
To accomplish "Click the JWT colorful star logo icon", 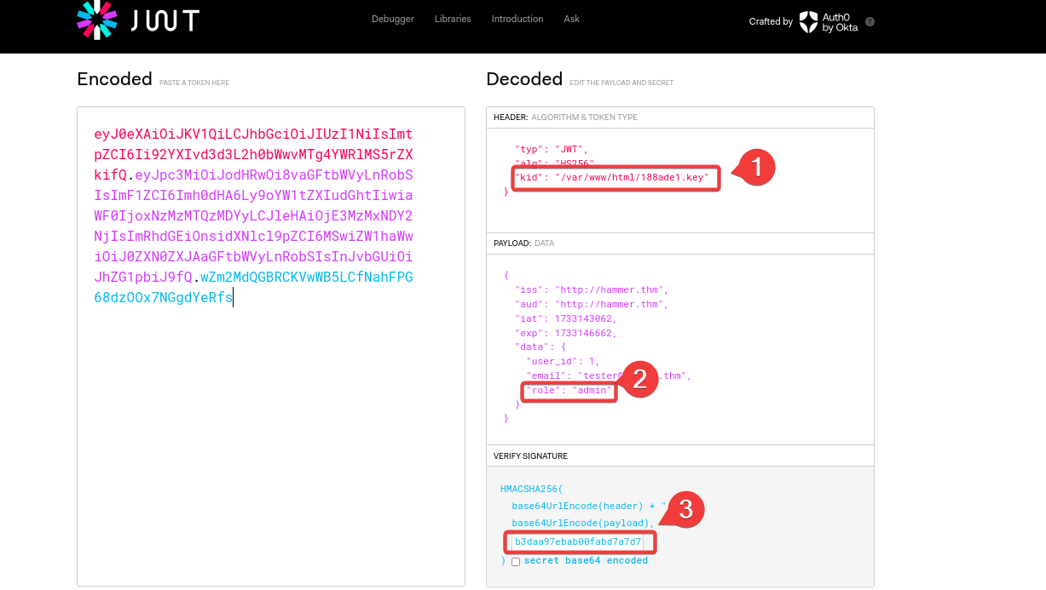I will [x=96, y=20].
